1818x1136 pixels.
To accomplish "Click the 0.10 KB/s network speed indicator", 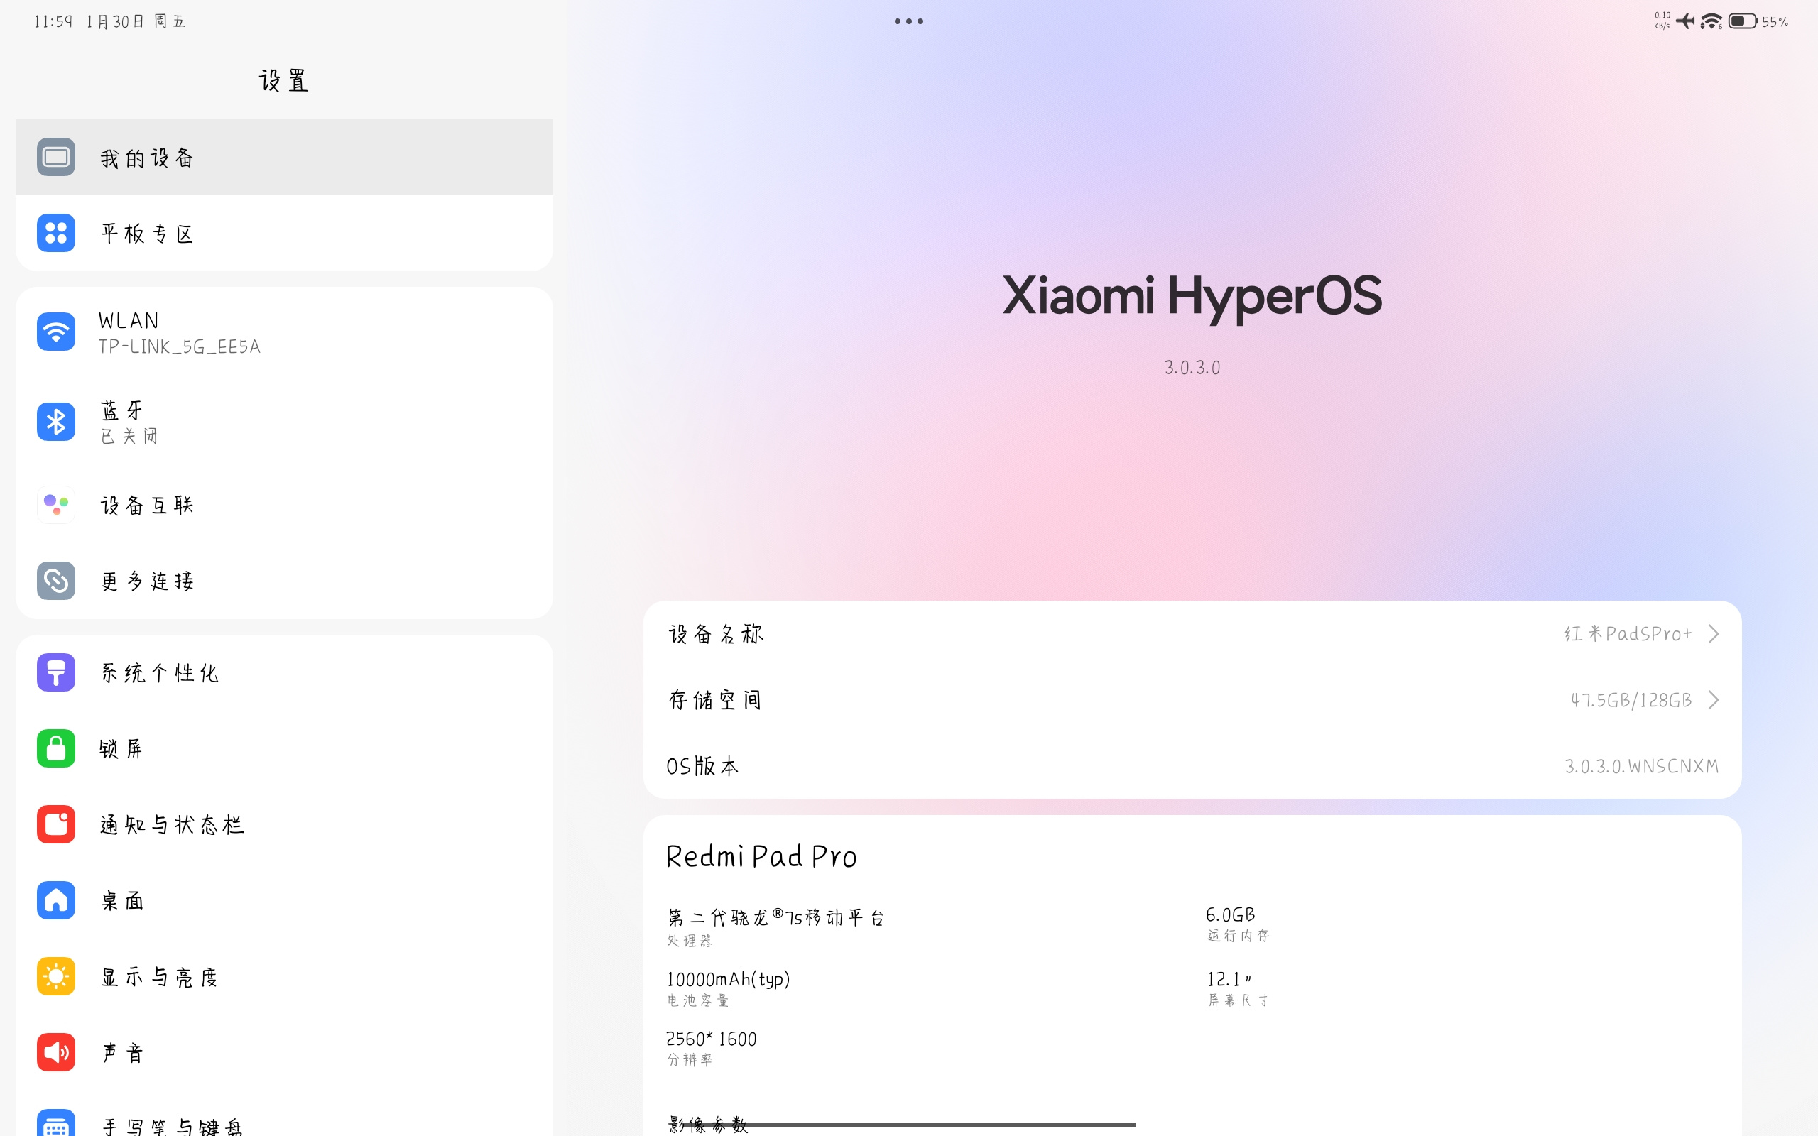I will [1662, 21].
